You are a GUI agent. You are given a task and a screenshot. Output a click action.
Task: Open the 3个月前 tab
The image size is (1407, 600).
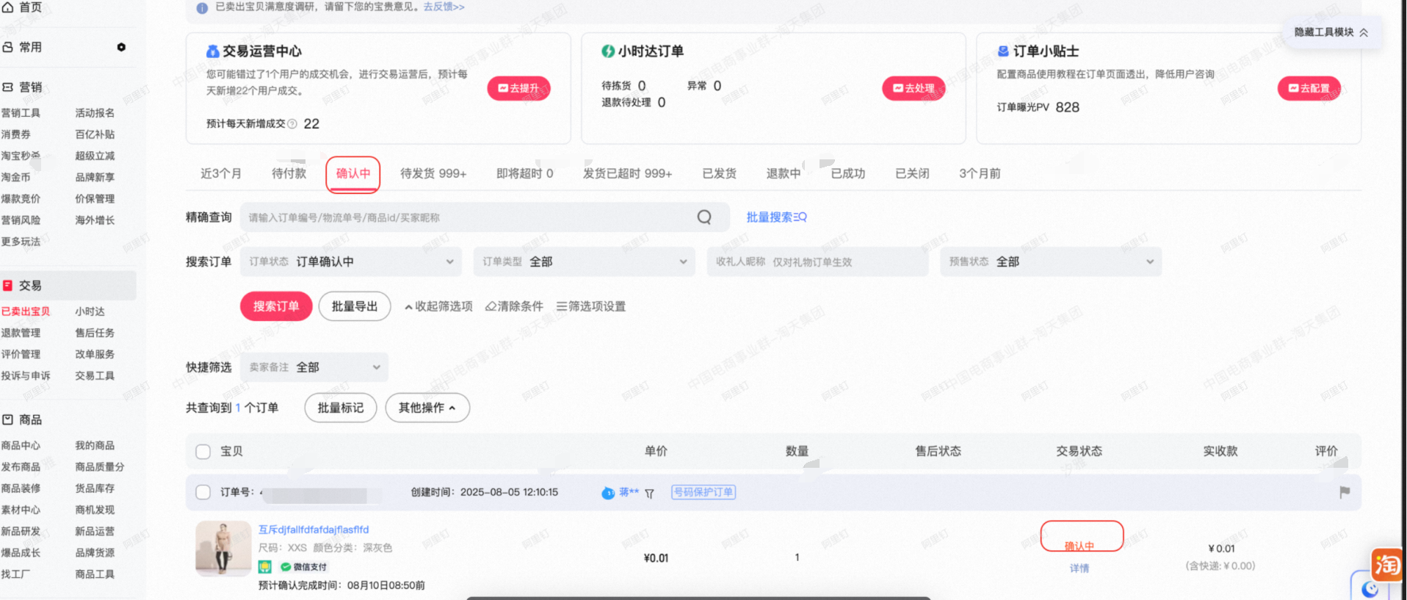[x=980, y=173]
